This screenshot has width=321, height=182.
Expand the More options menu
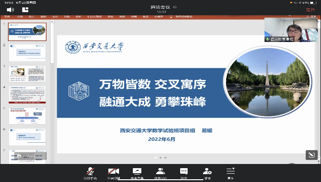231,173
